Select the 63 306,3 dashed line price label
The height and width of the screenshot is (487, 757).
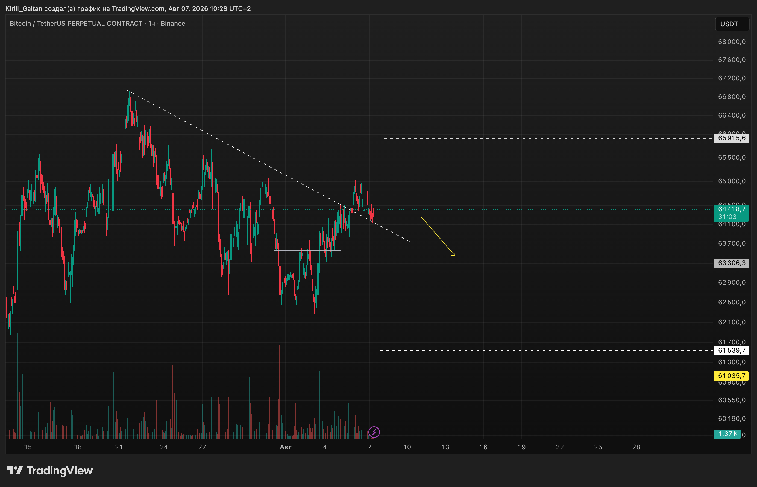coord(731,263)
